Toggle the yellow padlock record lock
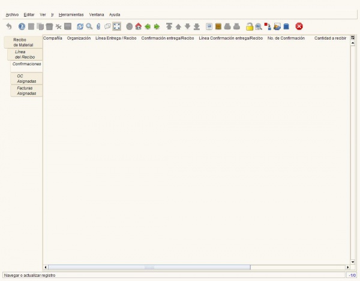The height and width of the screenshot is (281, 360). [250, 26]
